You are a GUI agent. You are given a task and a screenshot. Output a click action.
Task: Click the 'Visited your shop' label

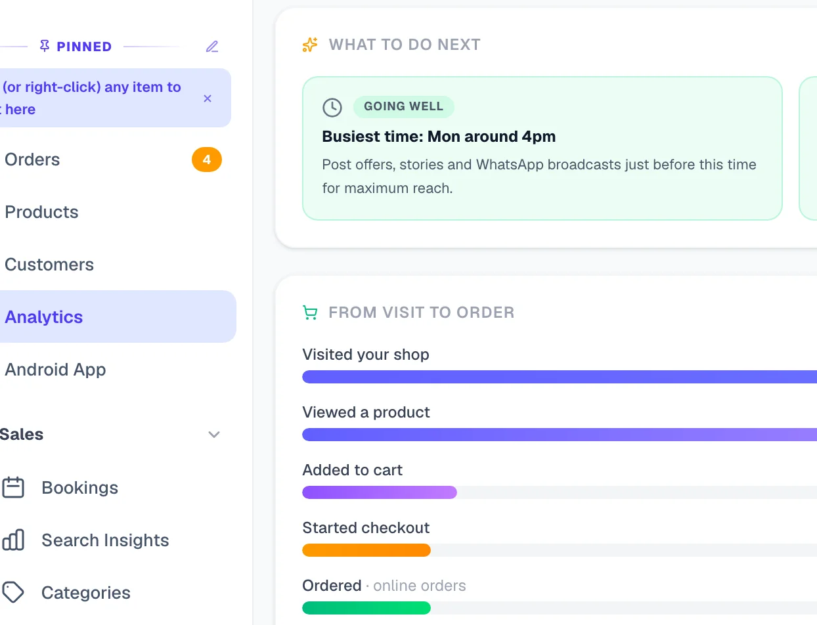pyautogui.click(x=366, y=355)
